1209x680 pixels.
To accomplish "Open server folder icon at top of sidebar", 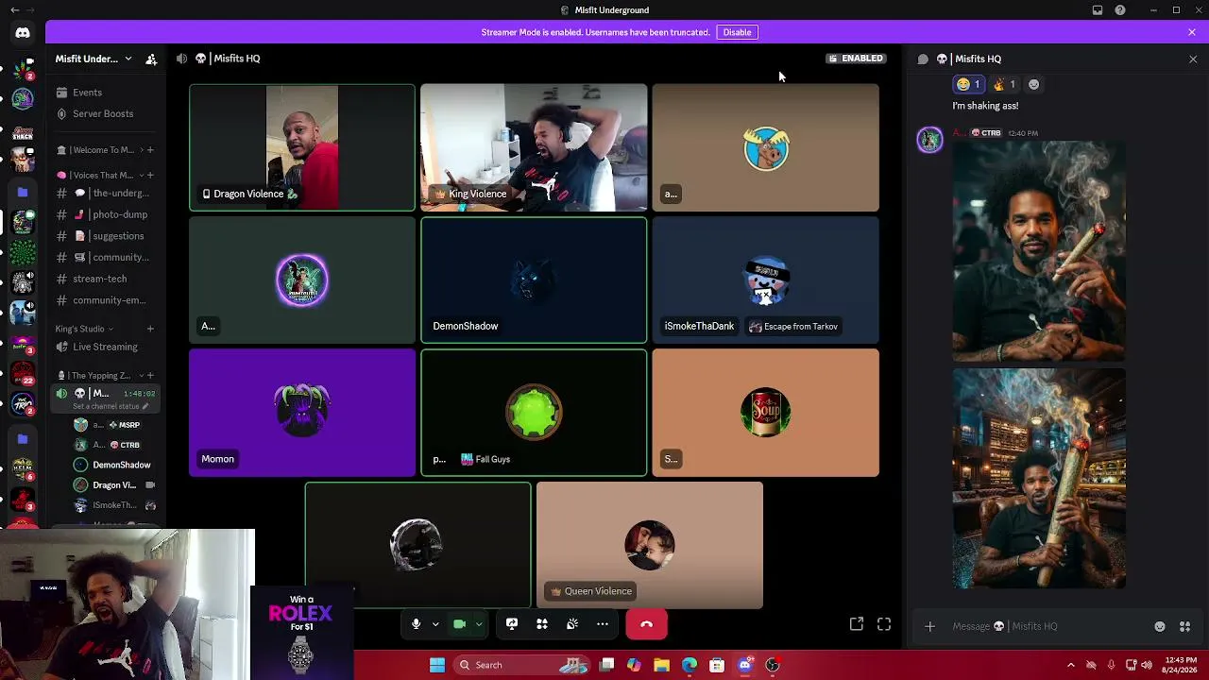I will pos(23,192).
